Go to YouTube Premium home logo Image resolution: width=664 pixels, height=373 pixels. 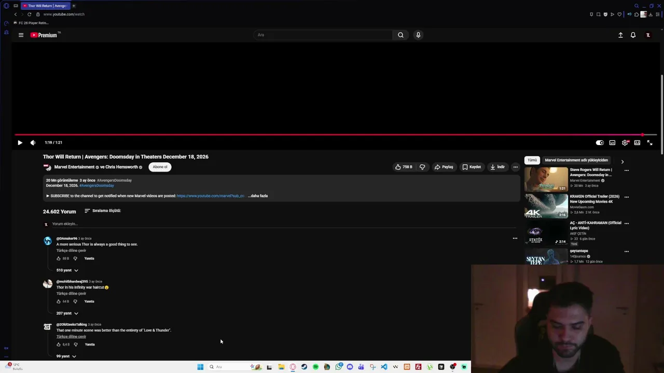44,35
